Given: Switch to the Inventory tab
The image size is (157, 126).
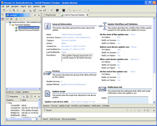Looking at the screenshot, I should coord(10,92).
